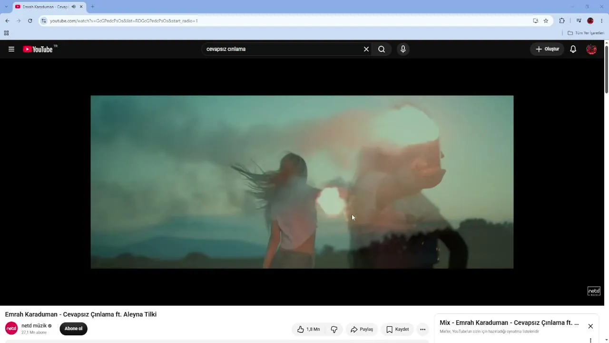Click the '27,1 Mn abone' subscriber count
Image resolution: width=609 pixels, height=343 pixels.
coord(34,333)
